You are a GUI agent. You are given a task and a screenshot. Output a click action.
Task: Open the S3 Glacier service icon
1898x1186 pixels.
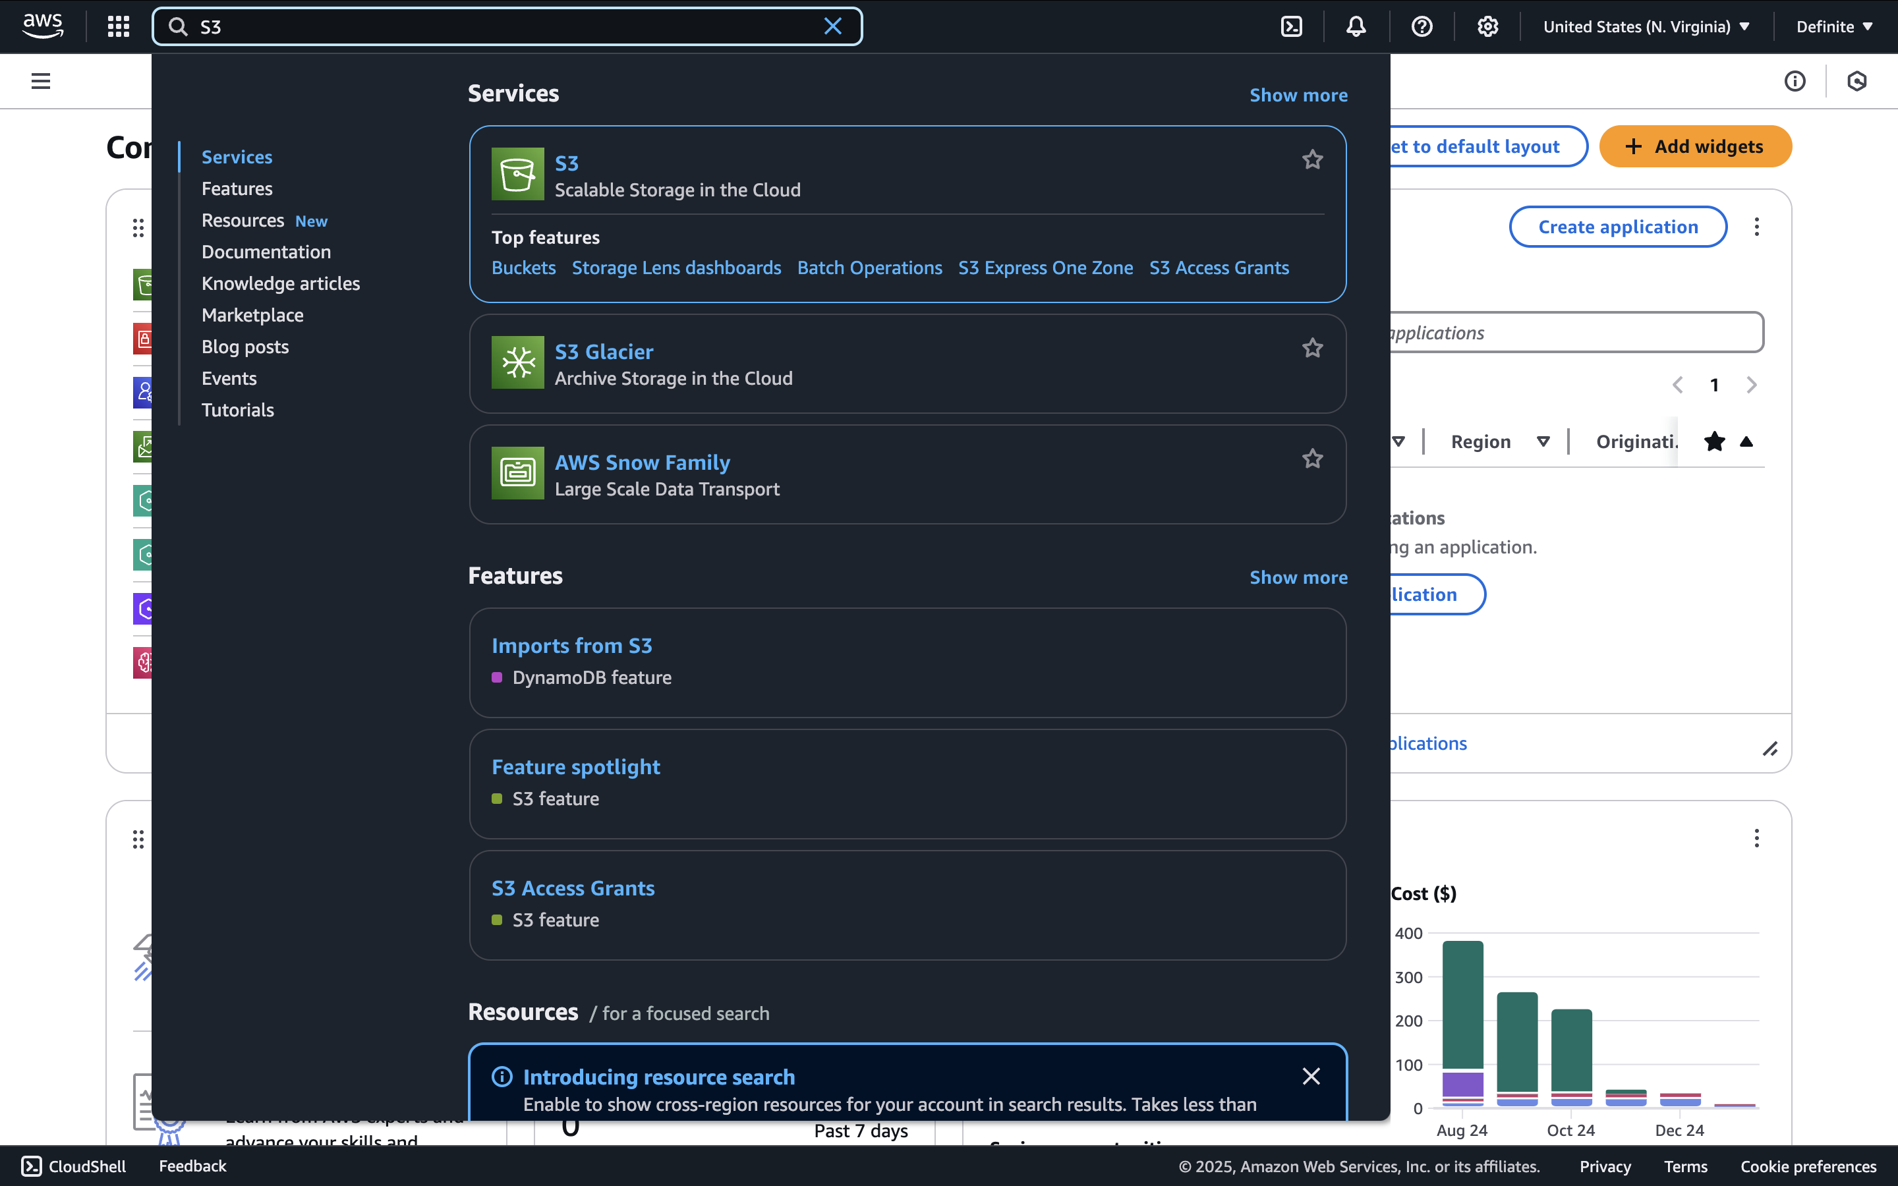point(517,362)
